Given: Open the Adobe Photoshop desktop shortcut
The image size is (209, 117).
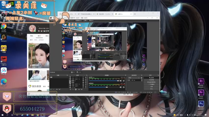Looking at the screenshot, I should tap(201, 106).
